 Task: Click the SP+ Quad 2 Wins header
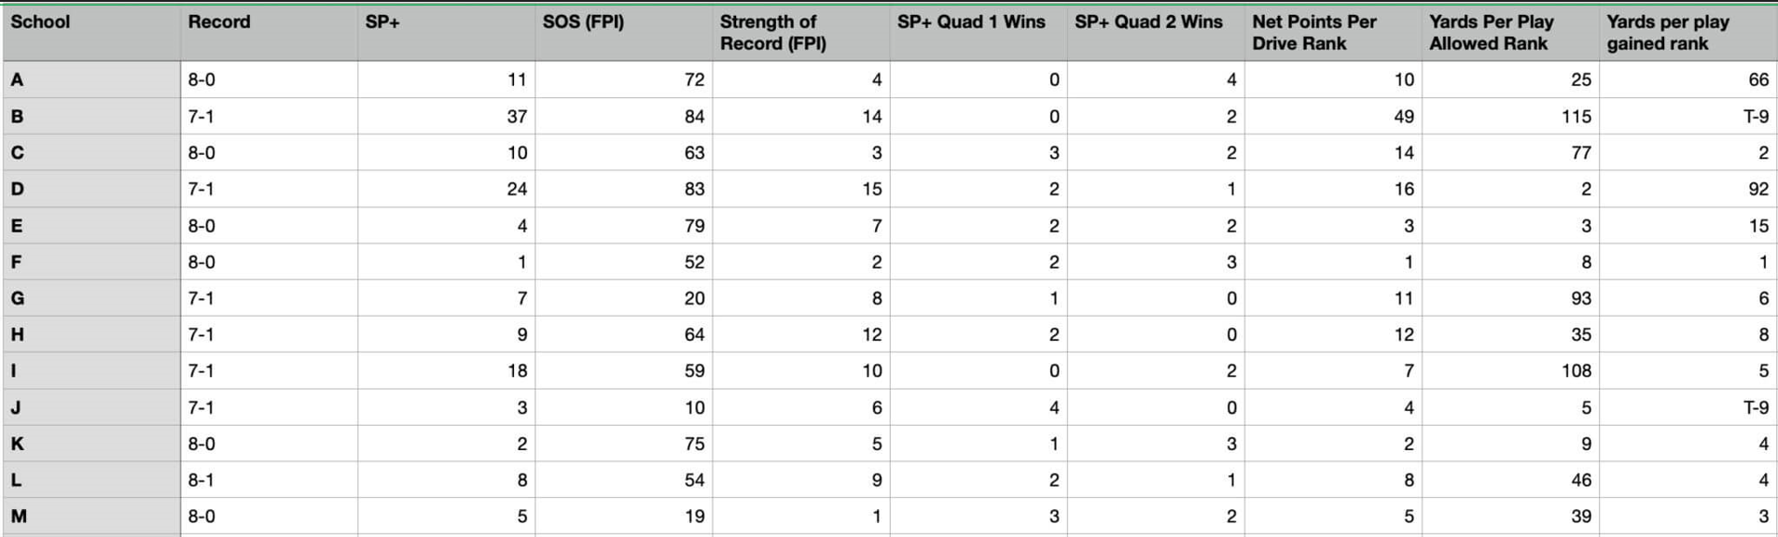coord(1155,32)
